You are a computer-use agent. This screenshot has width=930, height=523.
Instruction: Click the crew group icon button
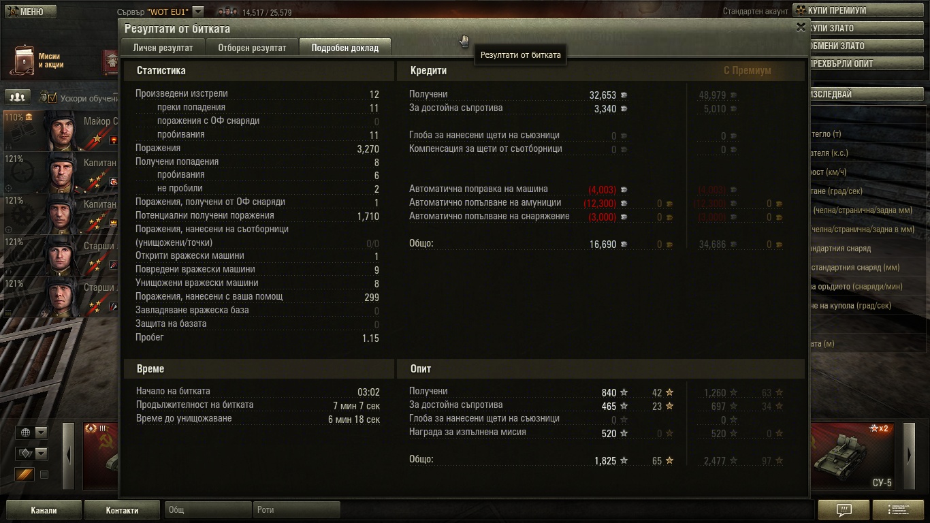point(18,97)
